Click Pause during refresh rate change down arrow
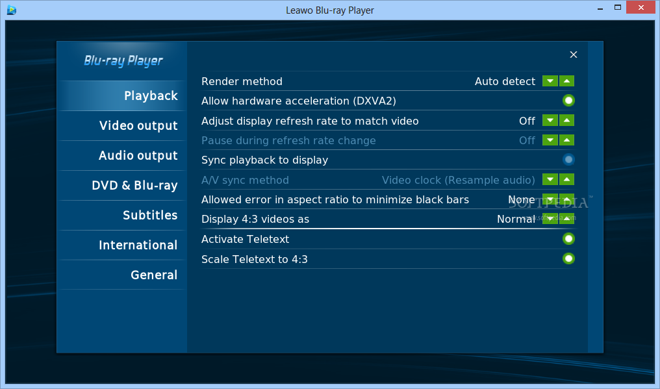 [550, 140]
